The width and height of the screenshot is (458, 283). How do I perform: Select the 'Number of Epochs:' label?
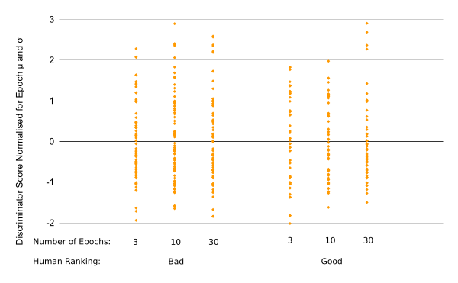(x=72, y=242)
